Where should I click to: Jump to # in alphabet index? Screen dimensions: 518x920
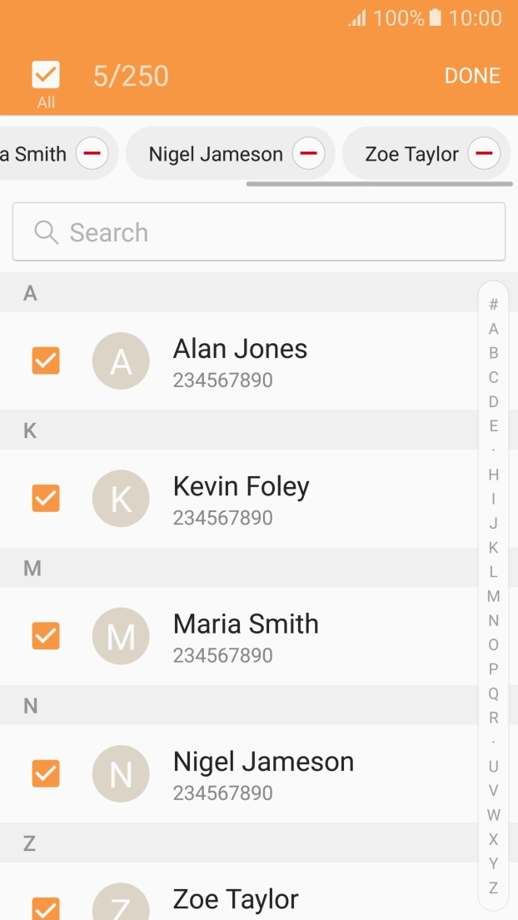[x=494, y=305]
